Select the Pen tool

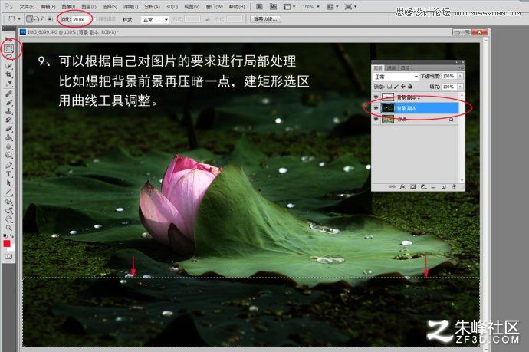pos(8,166)
